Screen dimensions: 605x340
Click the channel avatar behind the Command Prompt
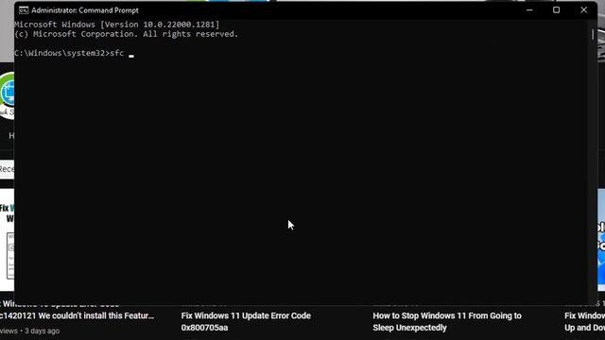click(x=7, y=94)
